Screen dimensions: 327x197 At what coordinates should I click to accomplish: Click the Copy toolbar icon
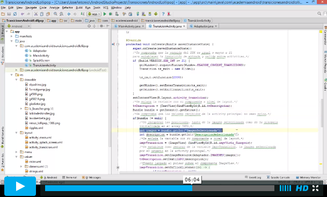point(42,14)
